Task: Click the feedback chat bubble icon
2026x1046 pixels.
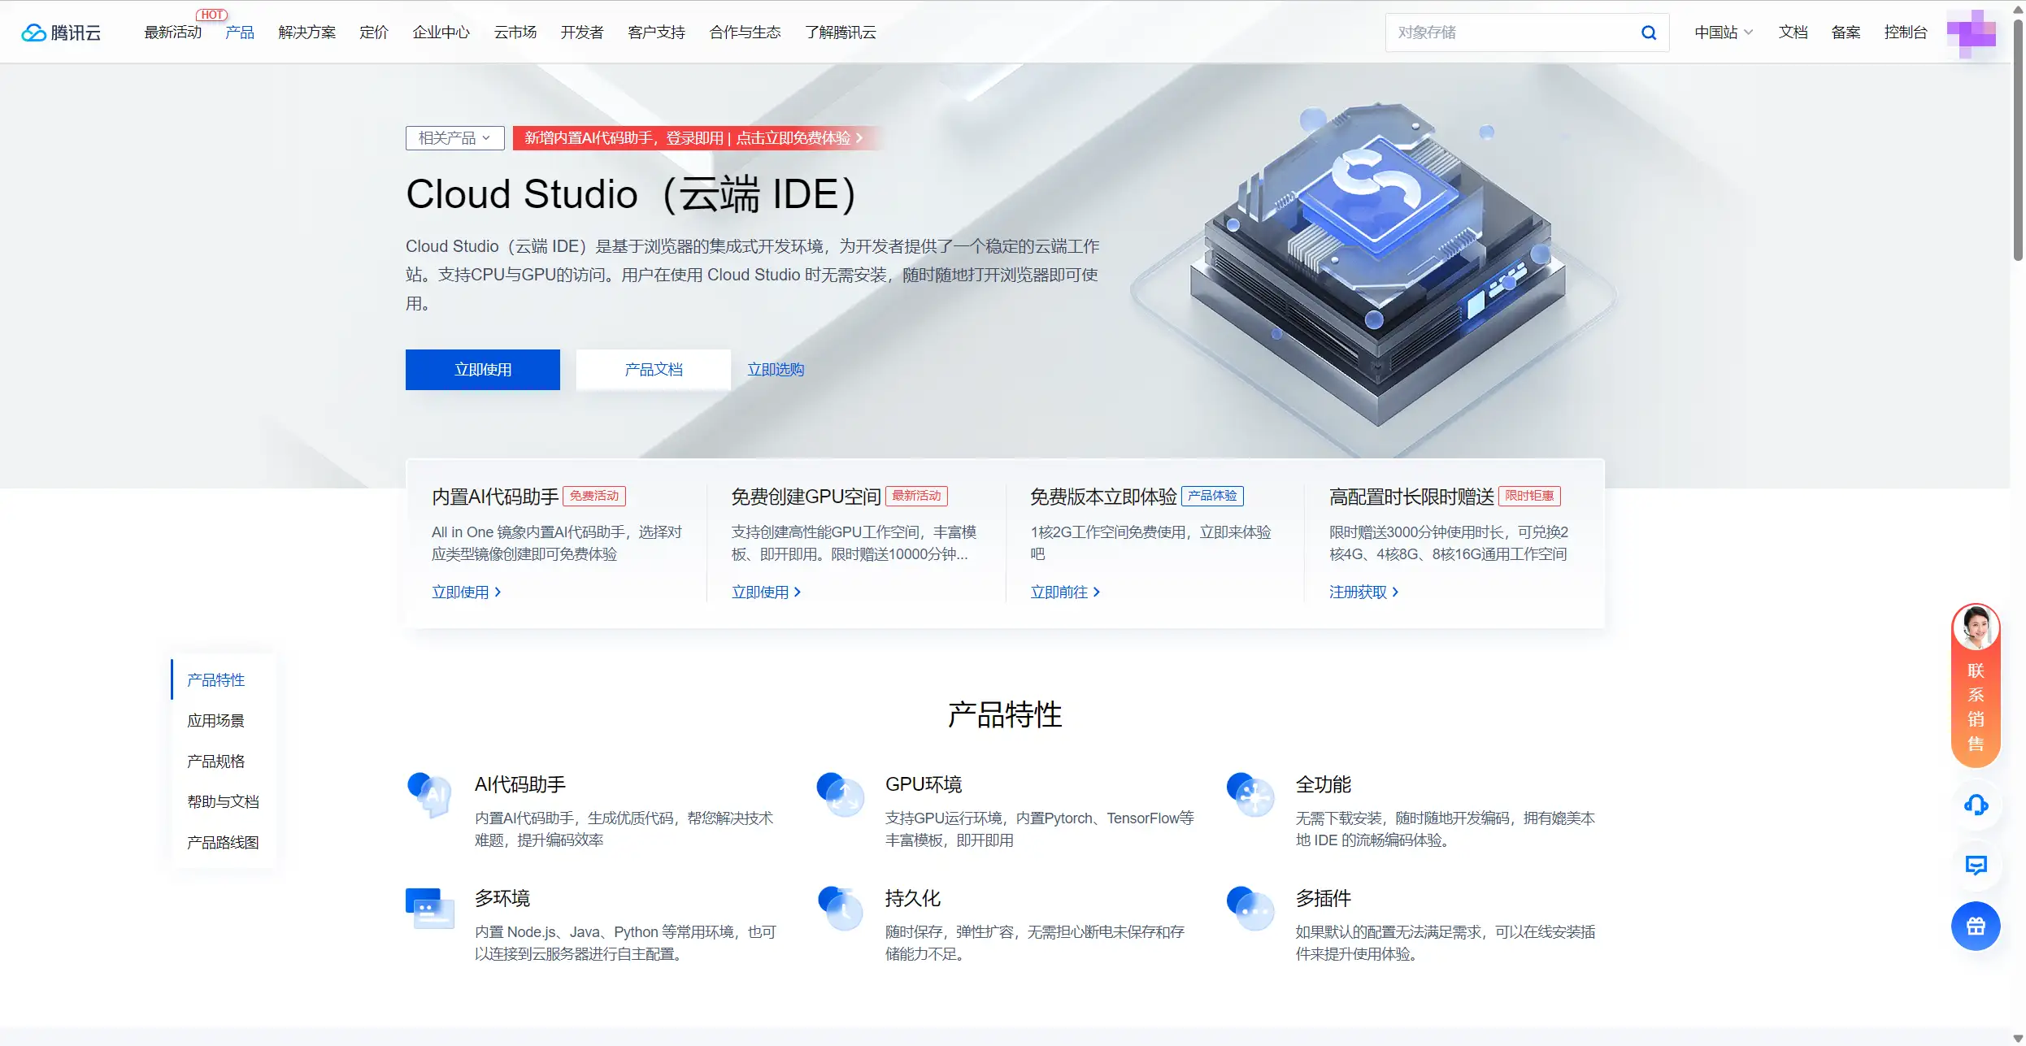Action: 1976,866
